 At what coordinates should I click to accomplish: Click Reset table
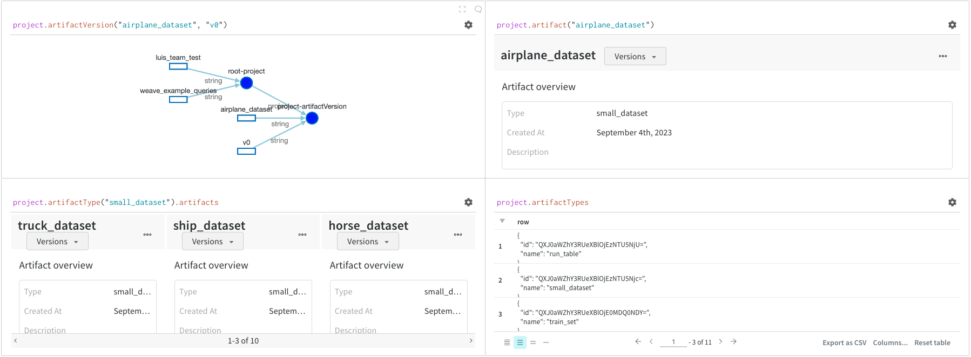[932, 343]
